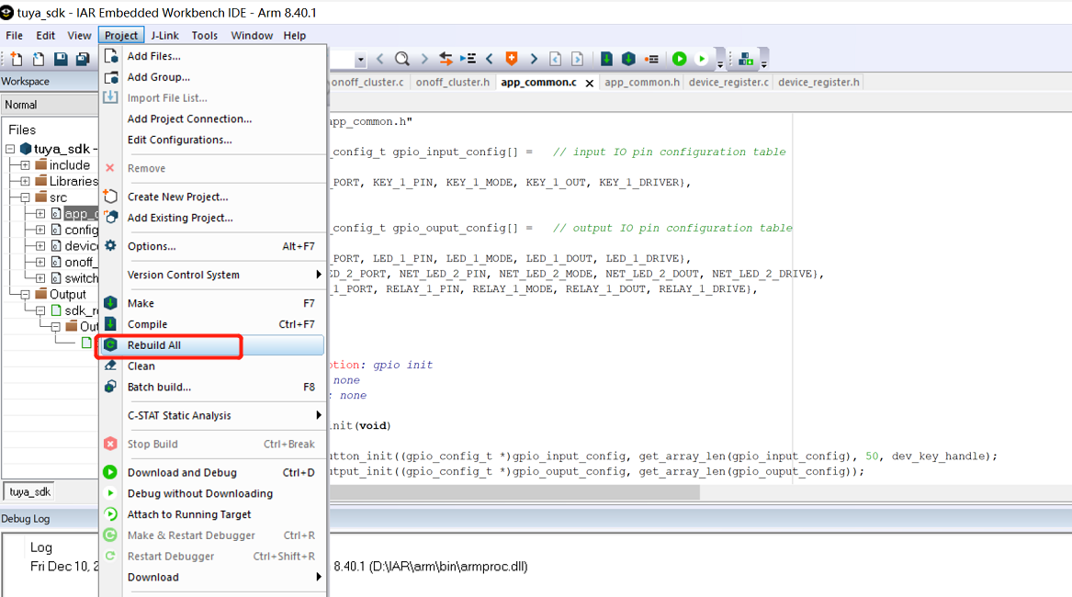Image resolution: width=1072 pixels, height=597 pixels.
Task: Expand the onoff file node in src
Action: (x=40, y=262)
